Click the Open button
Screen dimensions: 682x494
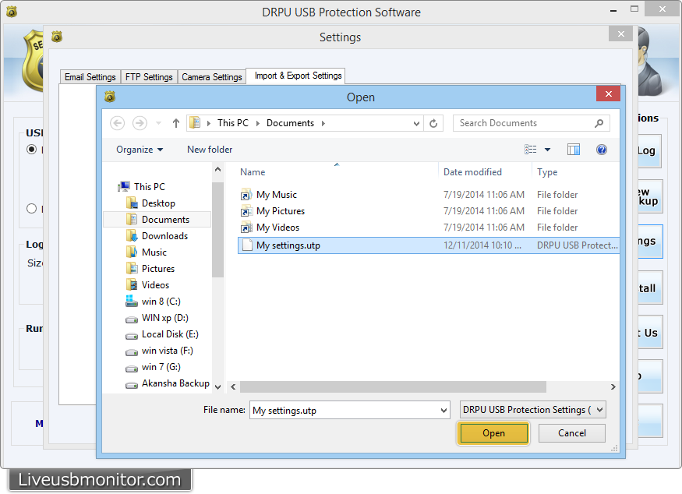(x=493, y=433)
